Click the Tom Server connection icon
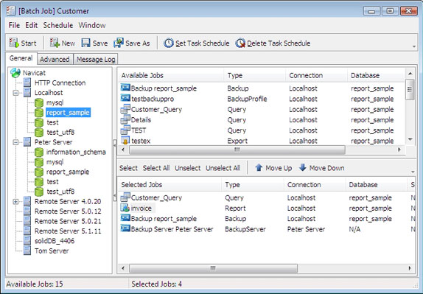The image size is (423, 294). click(x=27, y=251)
